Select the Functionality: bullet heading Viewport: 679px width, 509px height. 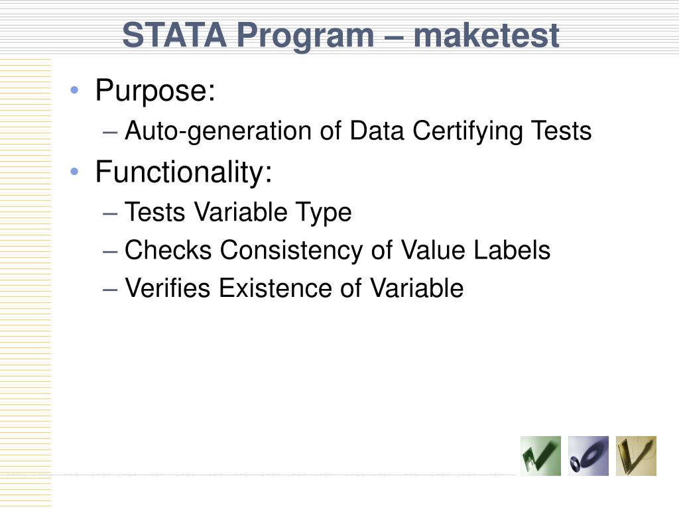coord(184,172)
